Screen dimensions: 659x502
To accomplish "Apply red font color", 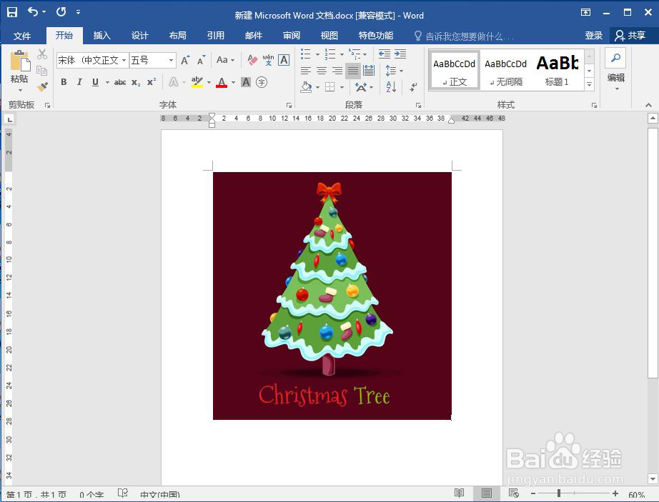I will (222, 82).
